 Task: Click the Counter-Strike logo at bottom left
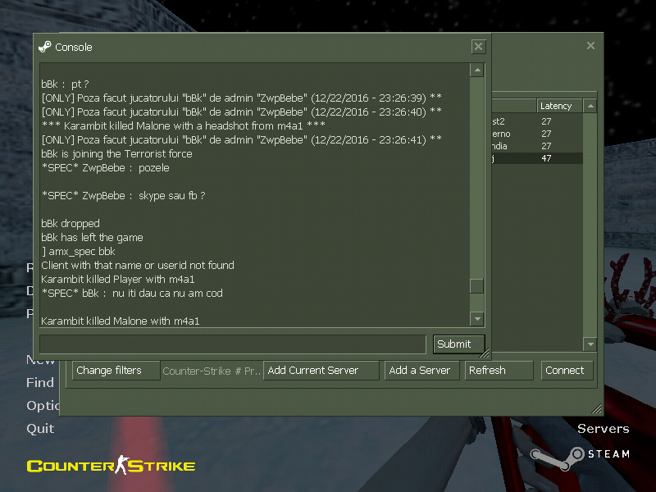click(111, 466)
